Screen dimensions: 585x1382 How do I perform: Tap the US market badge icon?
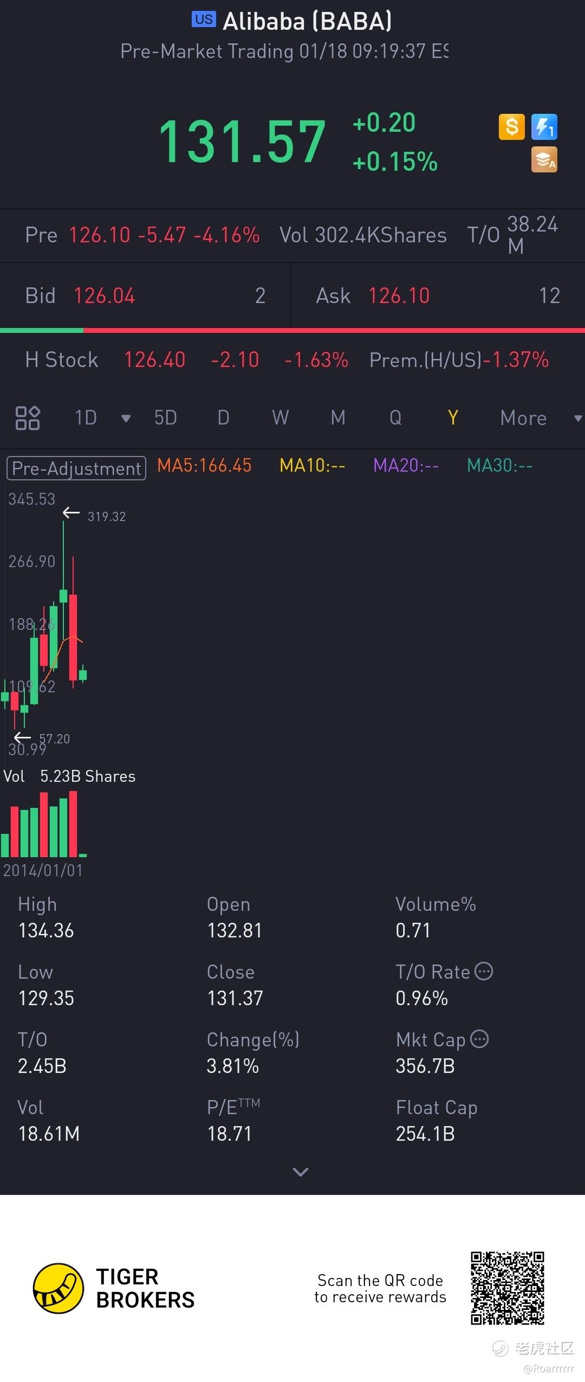[204, 20]
